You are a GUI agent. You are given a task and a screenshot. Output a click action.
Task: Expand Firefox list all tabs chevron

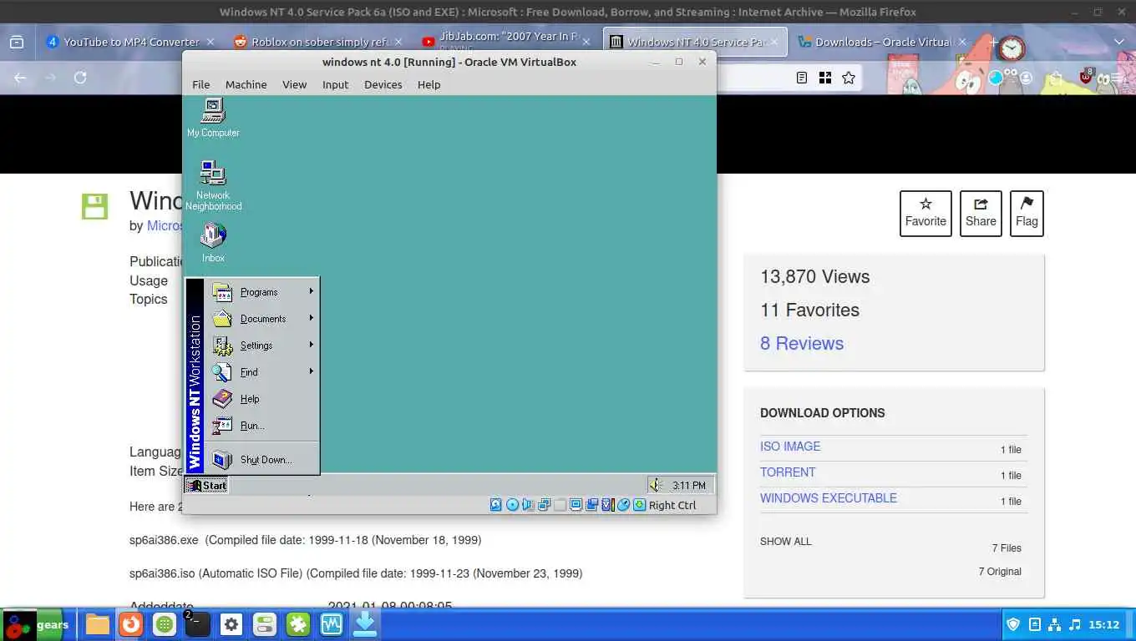pyautogui.click(x=1119, y=42)
